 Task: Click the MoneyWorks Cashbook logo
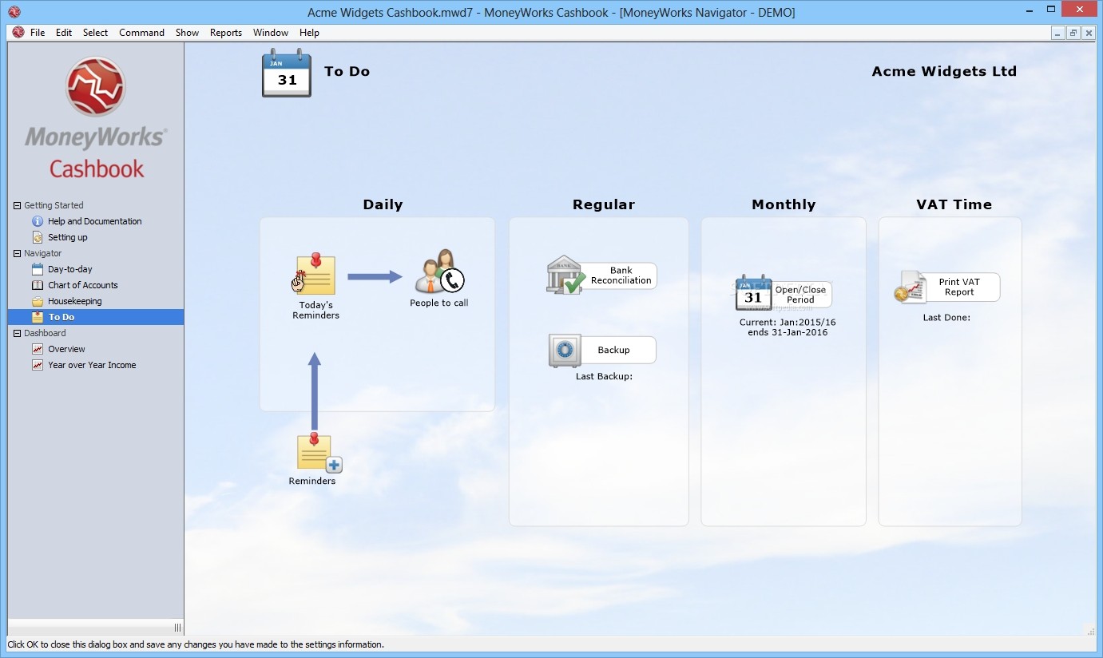pos(96,118)
